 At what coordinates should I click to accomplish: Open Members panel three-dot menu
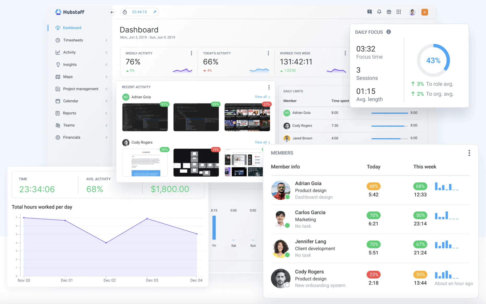click(x=469, y=153)
